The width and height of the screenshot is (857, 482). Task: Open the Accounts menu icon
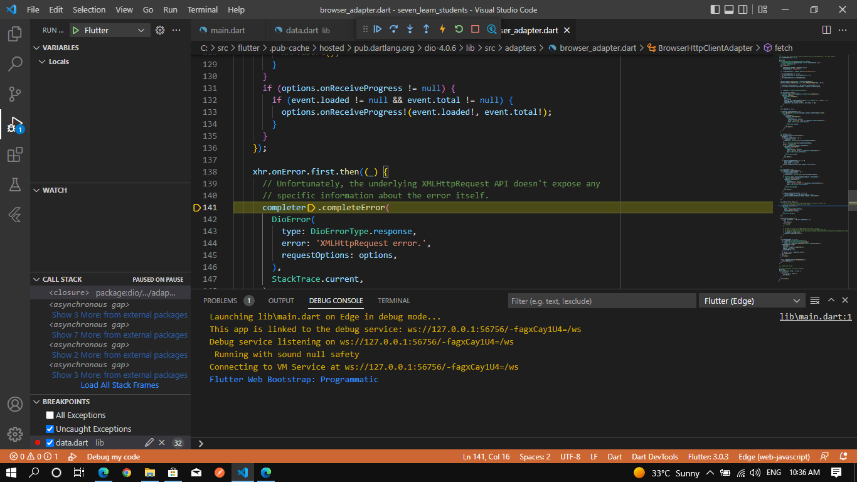click(15, 404)
